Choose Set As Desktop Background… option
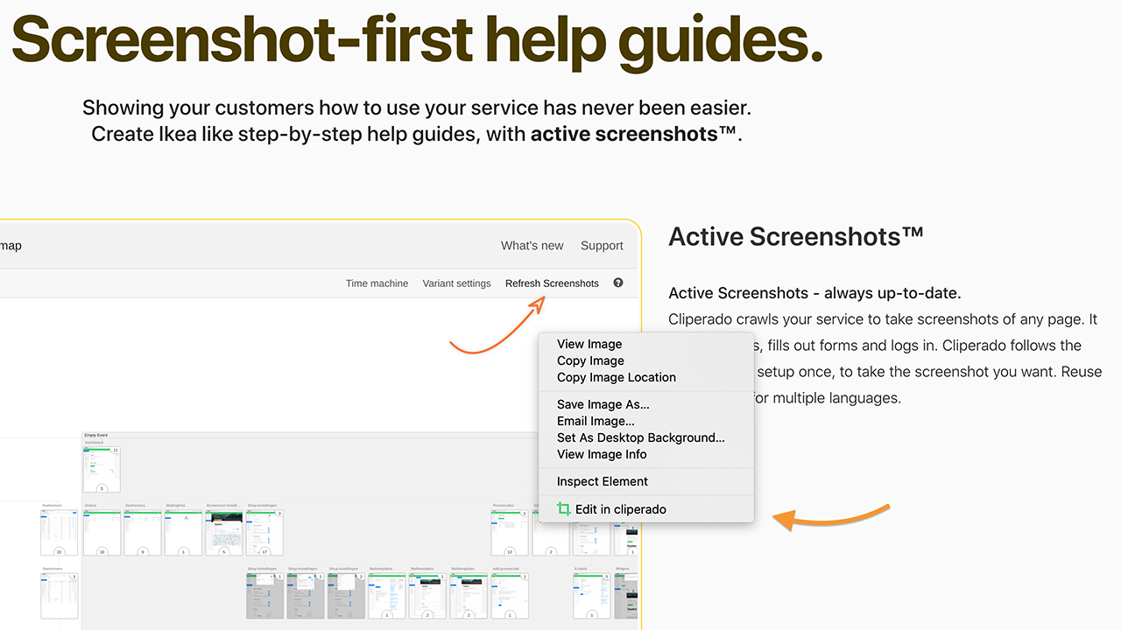The height and width of the screenshot is (630, 1121). (640, 437)
